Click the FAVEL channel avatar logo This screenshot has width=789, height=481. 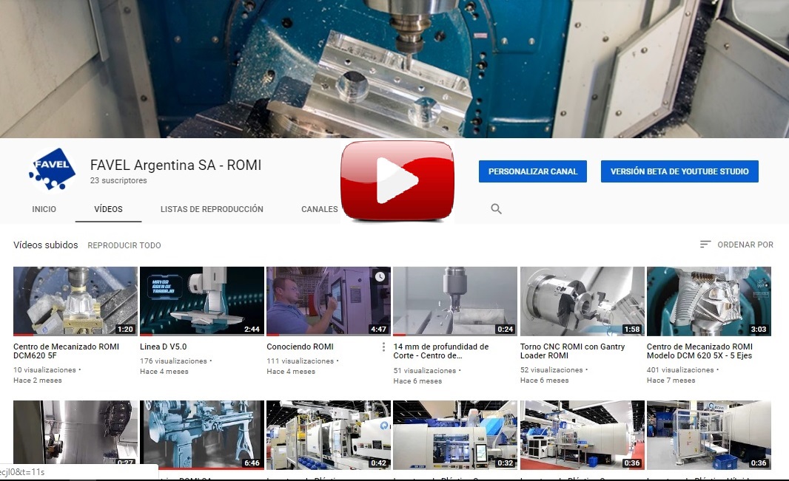[52, 169]
